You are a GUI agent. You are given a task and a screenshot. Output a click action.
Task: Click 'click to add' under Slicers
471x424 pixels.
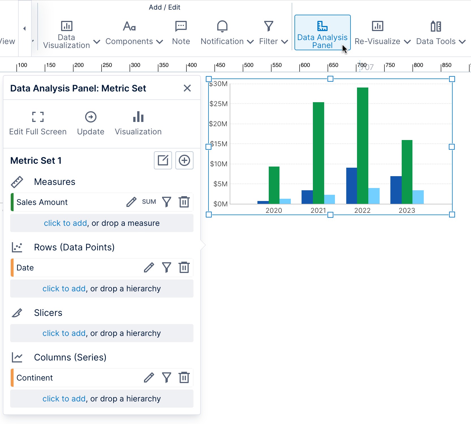click(64, 333)
